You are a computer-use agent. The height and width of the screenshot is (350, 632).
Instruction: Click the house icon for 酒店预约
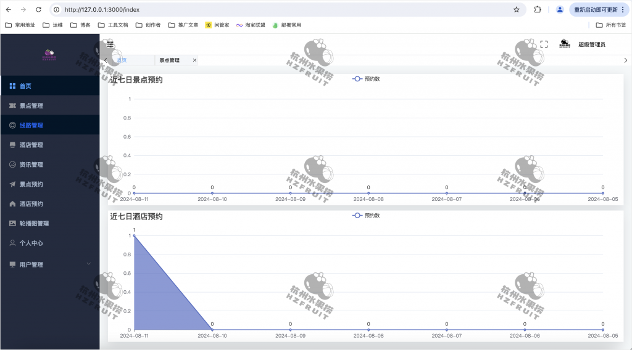pos(12,204)
